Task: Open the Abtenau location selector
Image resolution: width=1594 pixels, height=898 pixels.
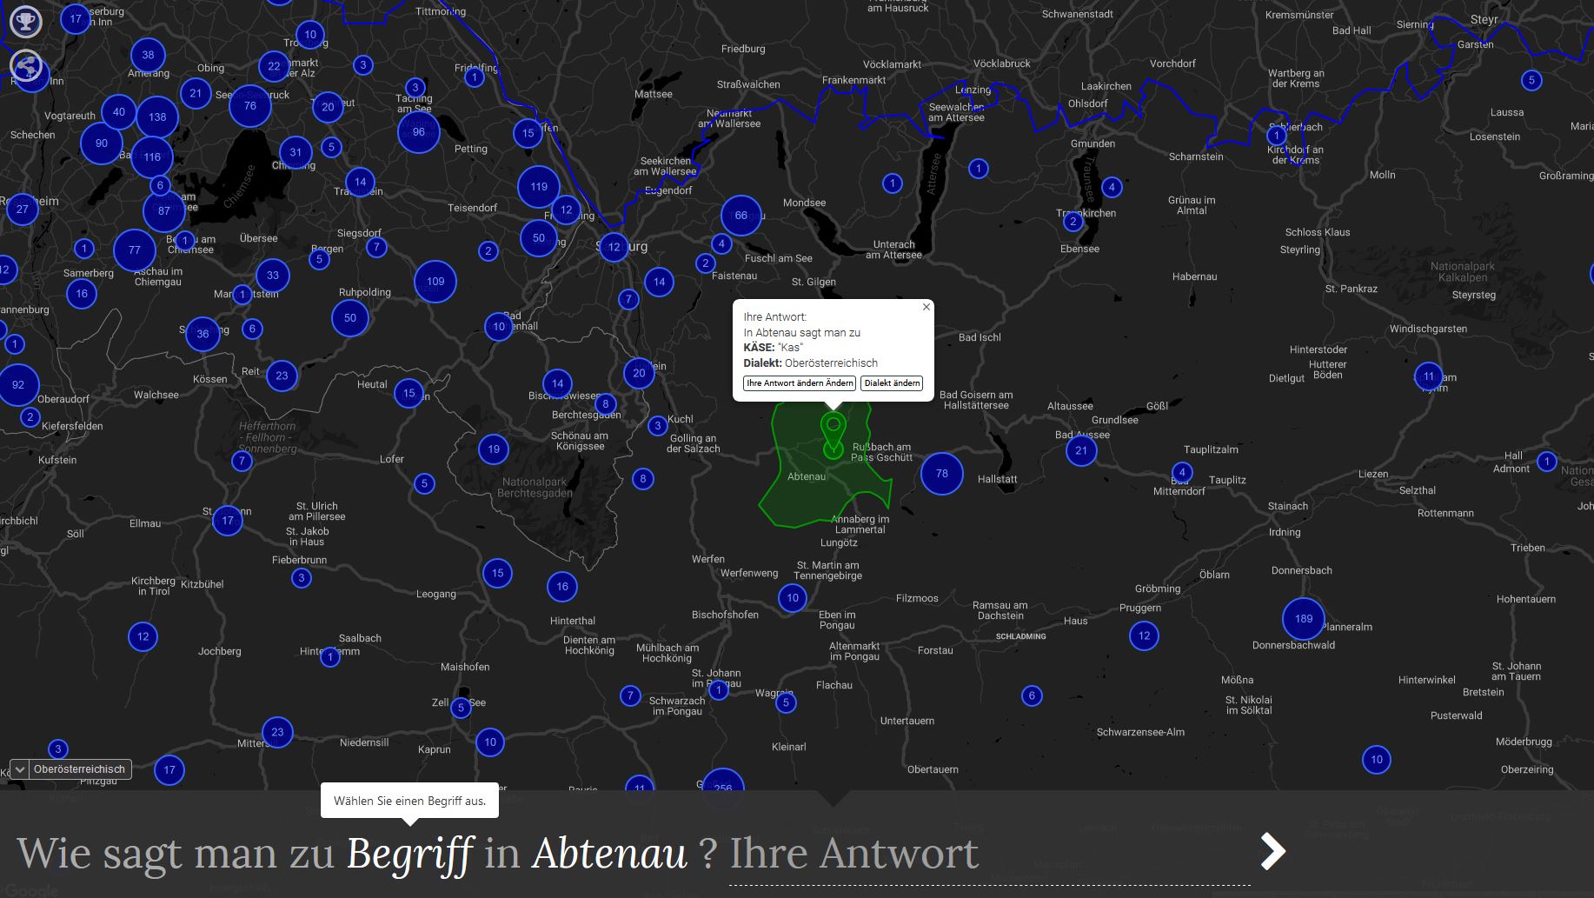Action: pyautogui.click(x=609, y=854)
